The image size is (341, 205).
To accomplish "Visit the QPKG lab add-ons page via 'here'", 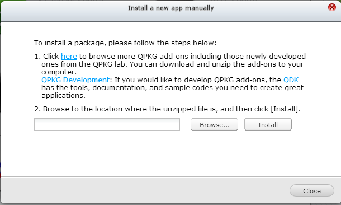I will (x=69, y=56).
